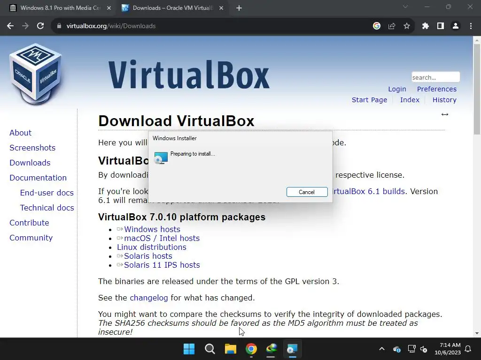This screenshot has height=360, width=481.
Task: Click the colorful bird app icon on the taskbar
Action: pos(272,349)
